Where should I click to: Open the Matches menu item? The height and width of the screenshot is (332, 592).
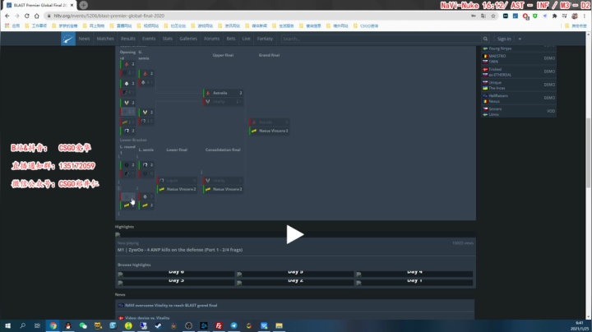(105, 39)
